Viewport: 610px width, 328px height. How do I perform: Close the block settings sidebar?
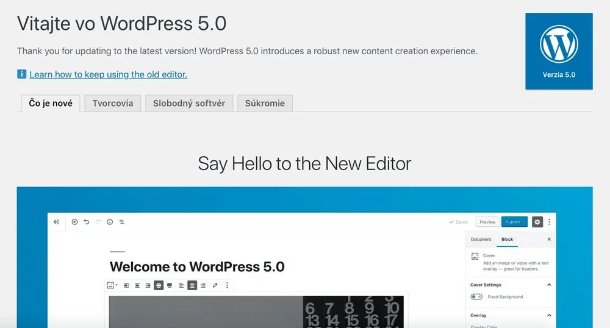pyautogui.click(x=549, y=239)
